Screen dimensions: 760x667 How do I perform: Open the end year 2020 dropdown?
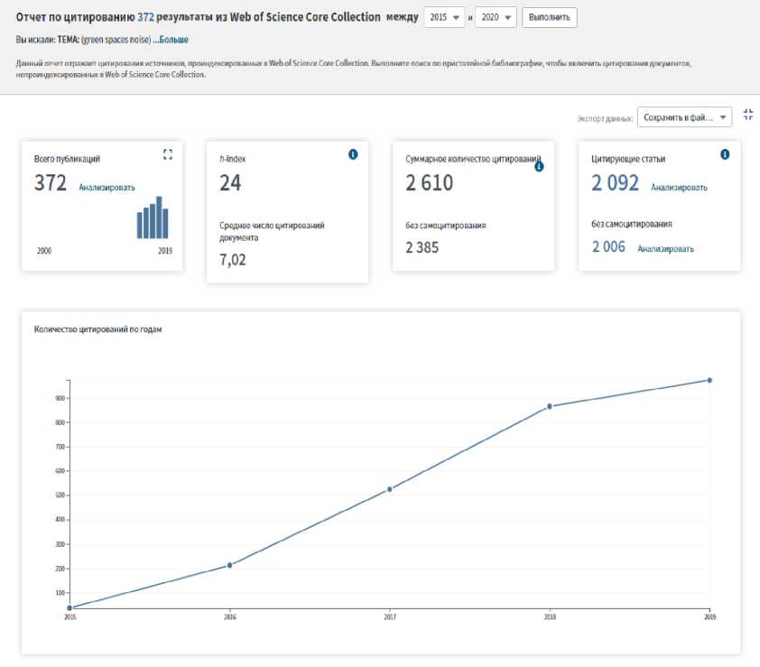click(495, 17)
